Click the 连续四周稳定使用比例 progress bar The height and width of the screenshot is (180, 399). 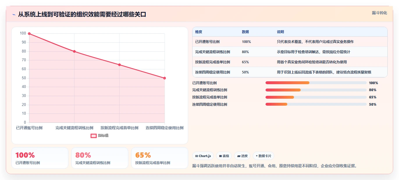click(316, 105)
